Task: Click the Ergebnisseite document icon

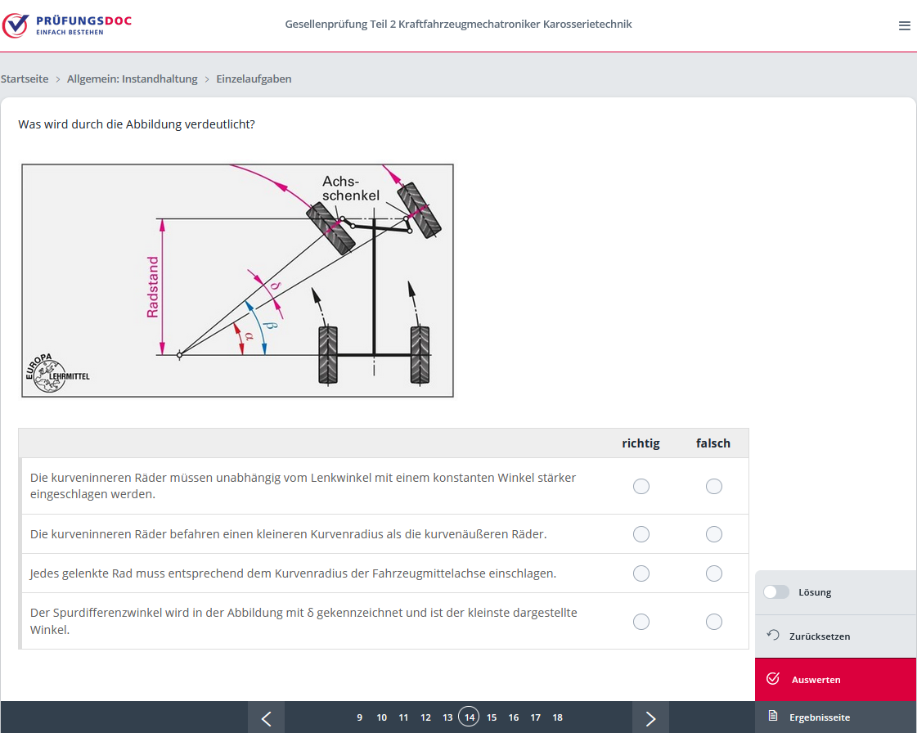Action: [772, 717]
